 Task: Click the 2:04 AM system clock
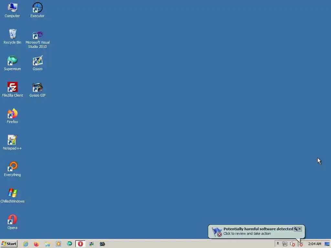[x=315, y=244]
